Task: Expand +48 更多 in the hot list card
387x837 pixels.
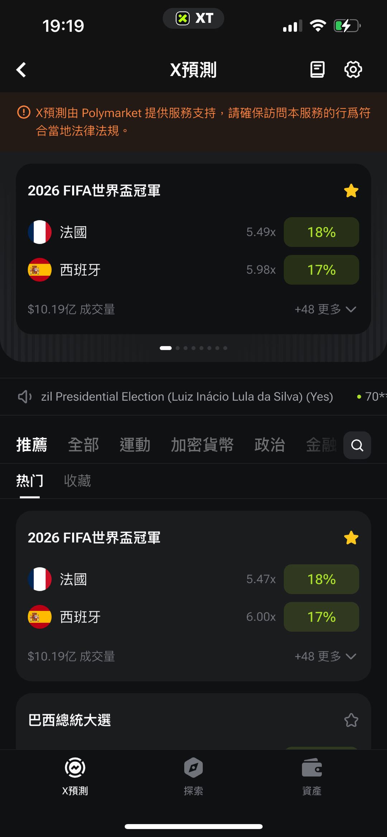Action: coord(325,656)
